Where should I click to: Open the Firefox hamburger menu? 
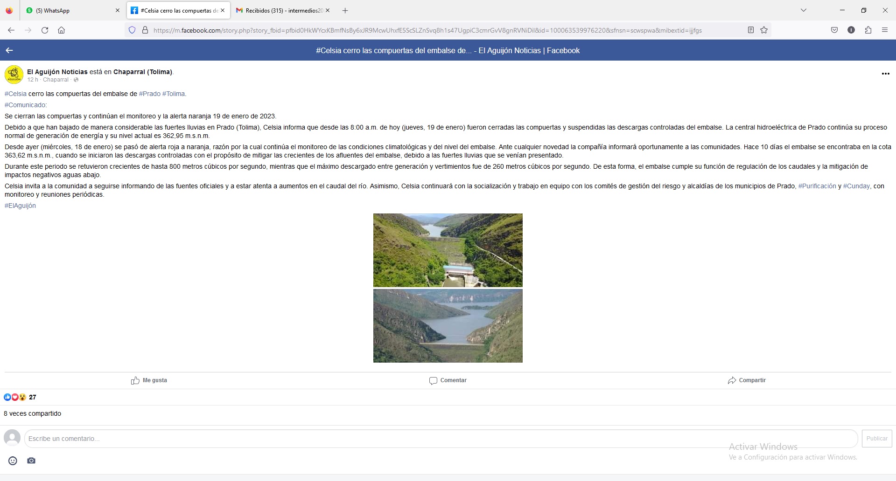coord(885,30)
